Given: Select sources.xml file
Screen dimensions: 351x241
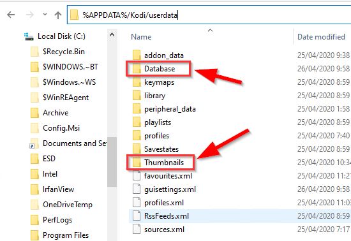Looking at the screenshot, I should 164,230.
